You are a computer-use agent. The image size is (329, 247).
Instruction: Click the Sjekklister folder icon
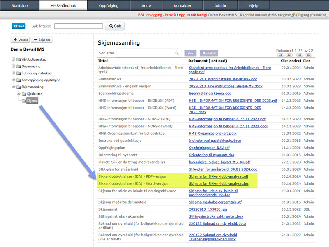tap(24, 94)
